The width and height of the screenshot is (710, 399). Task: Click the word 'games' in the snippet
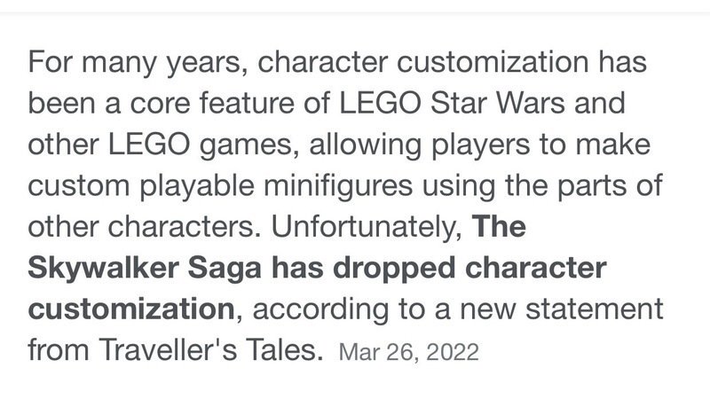click(x=231, y=146)
